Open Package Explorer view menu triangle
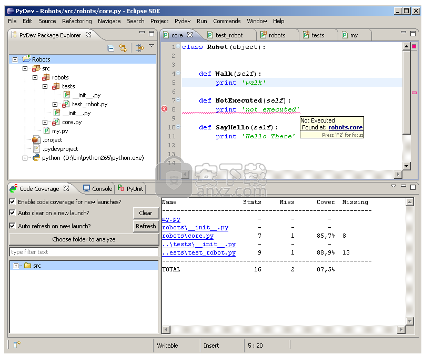The image size is (424, 355). pos(152,45)
